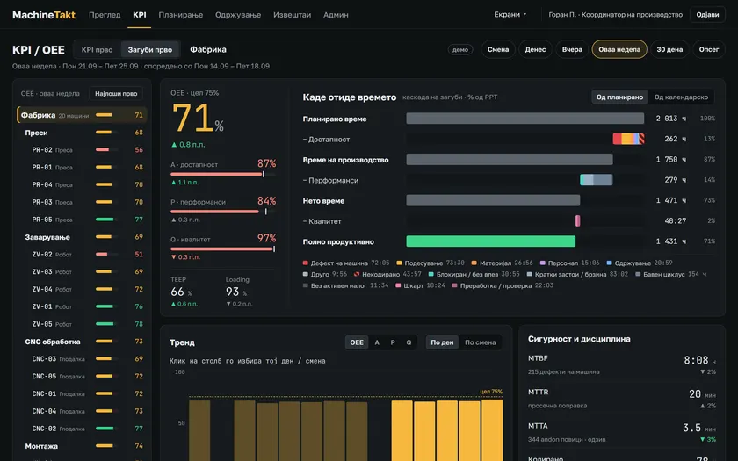Show Q metric in trend chart

[409, 342]
